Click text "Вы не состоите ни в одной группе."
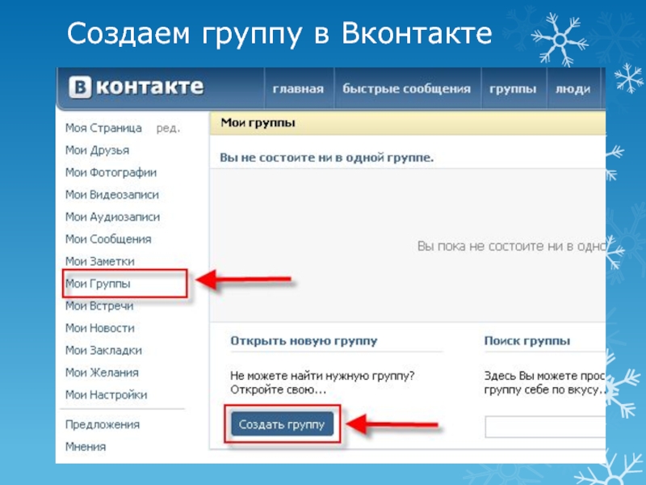 pos(327,158)
